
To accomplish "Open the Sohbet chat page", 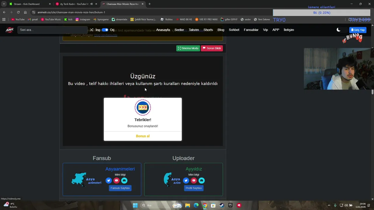I will coord(234,30).
